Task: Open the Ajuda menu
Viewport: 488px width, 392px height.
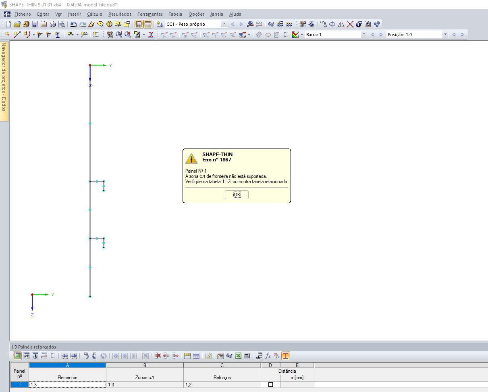Action: coord(235,14)
